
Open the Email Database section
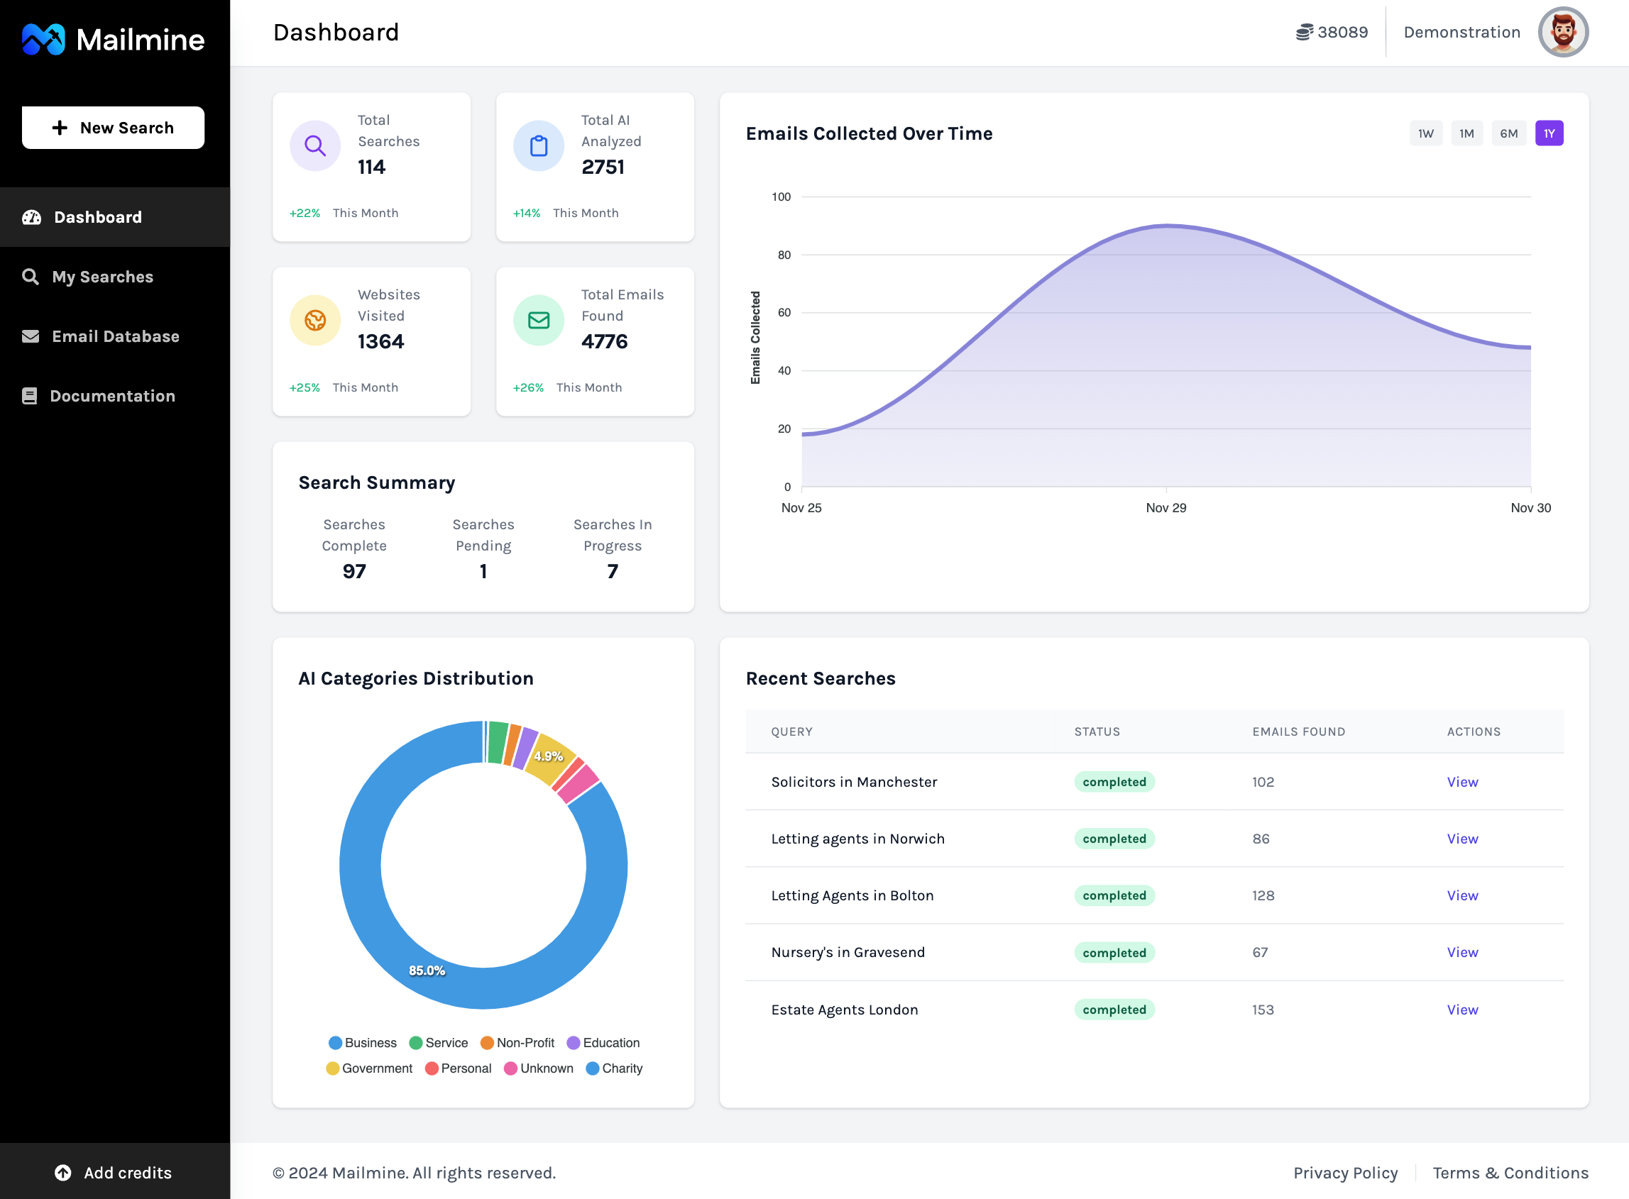[x=115, y=335]
